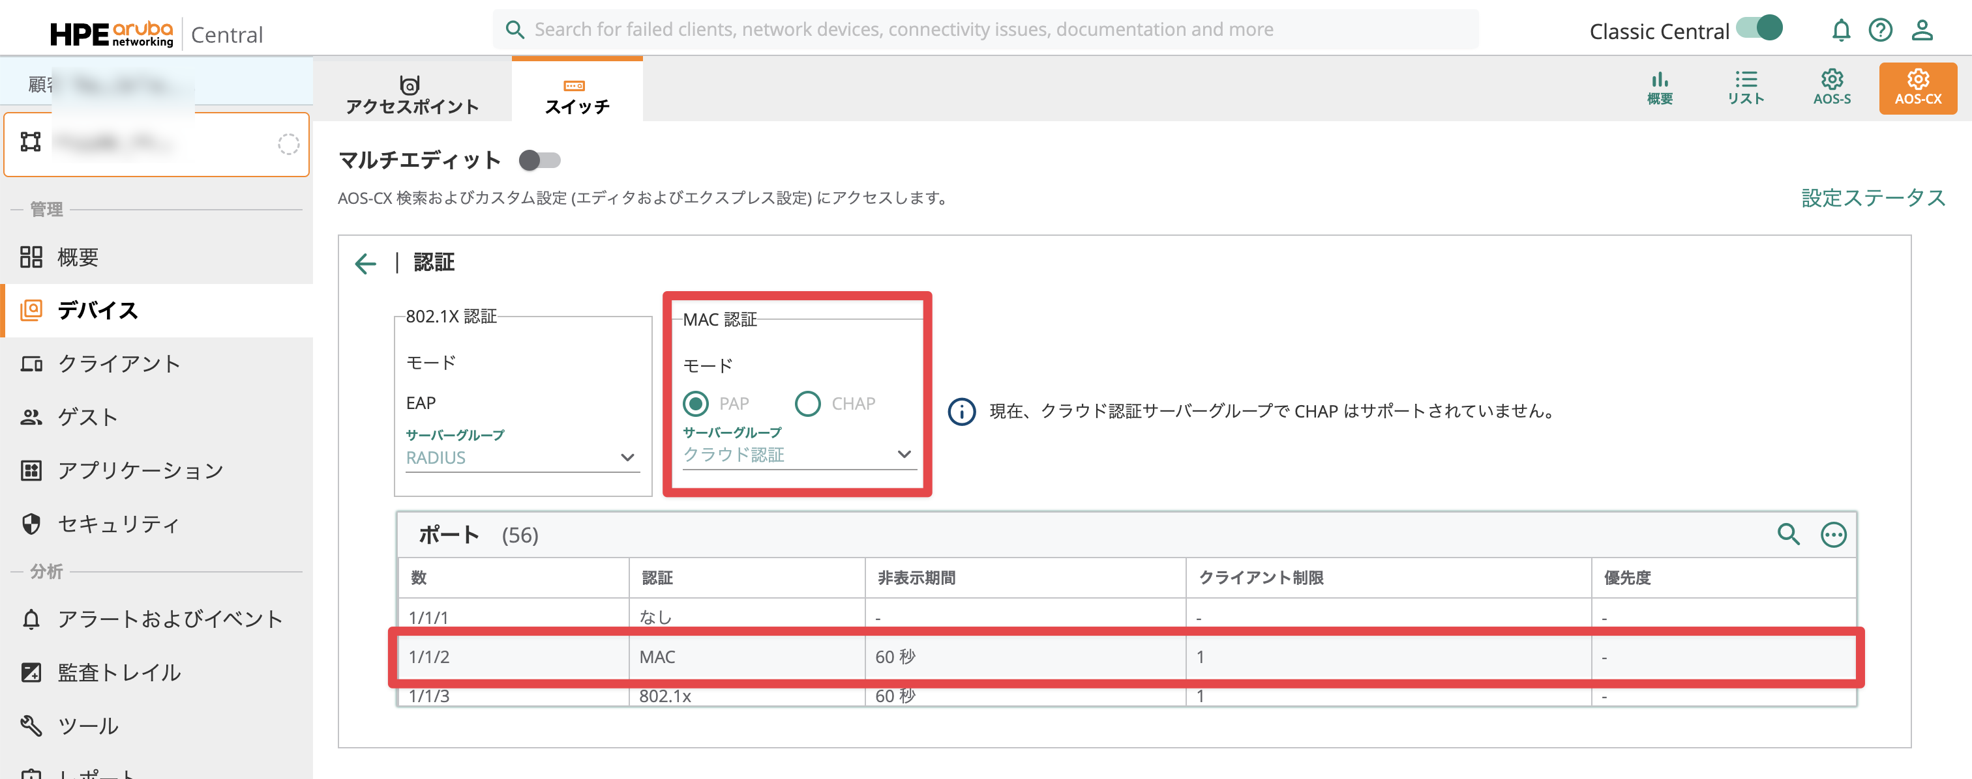Expand the RADIUS server group dropdown
This screenshot has height=779, width=1972.
(x=522, y=458)
